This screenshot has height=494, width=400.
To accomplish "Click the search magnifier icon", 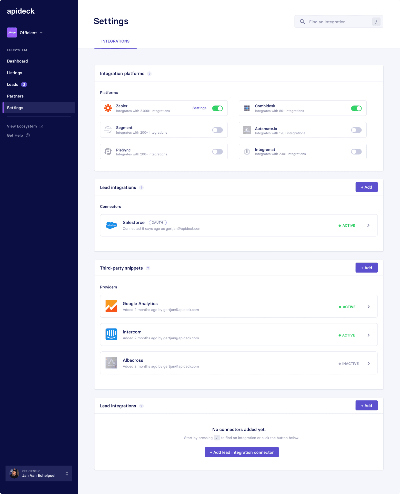I will pos(302,22).
